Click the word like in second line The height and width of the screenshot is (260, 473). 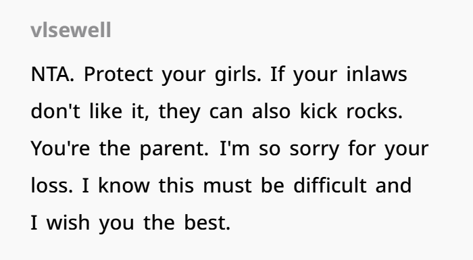point(105,111)
